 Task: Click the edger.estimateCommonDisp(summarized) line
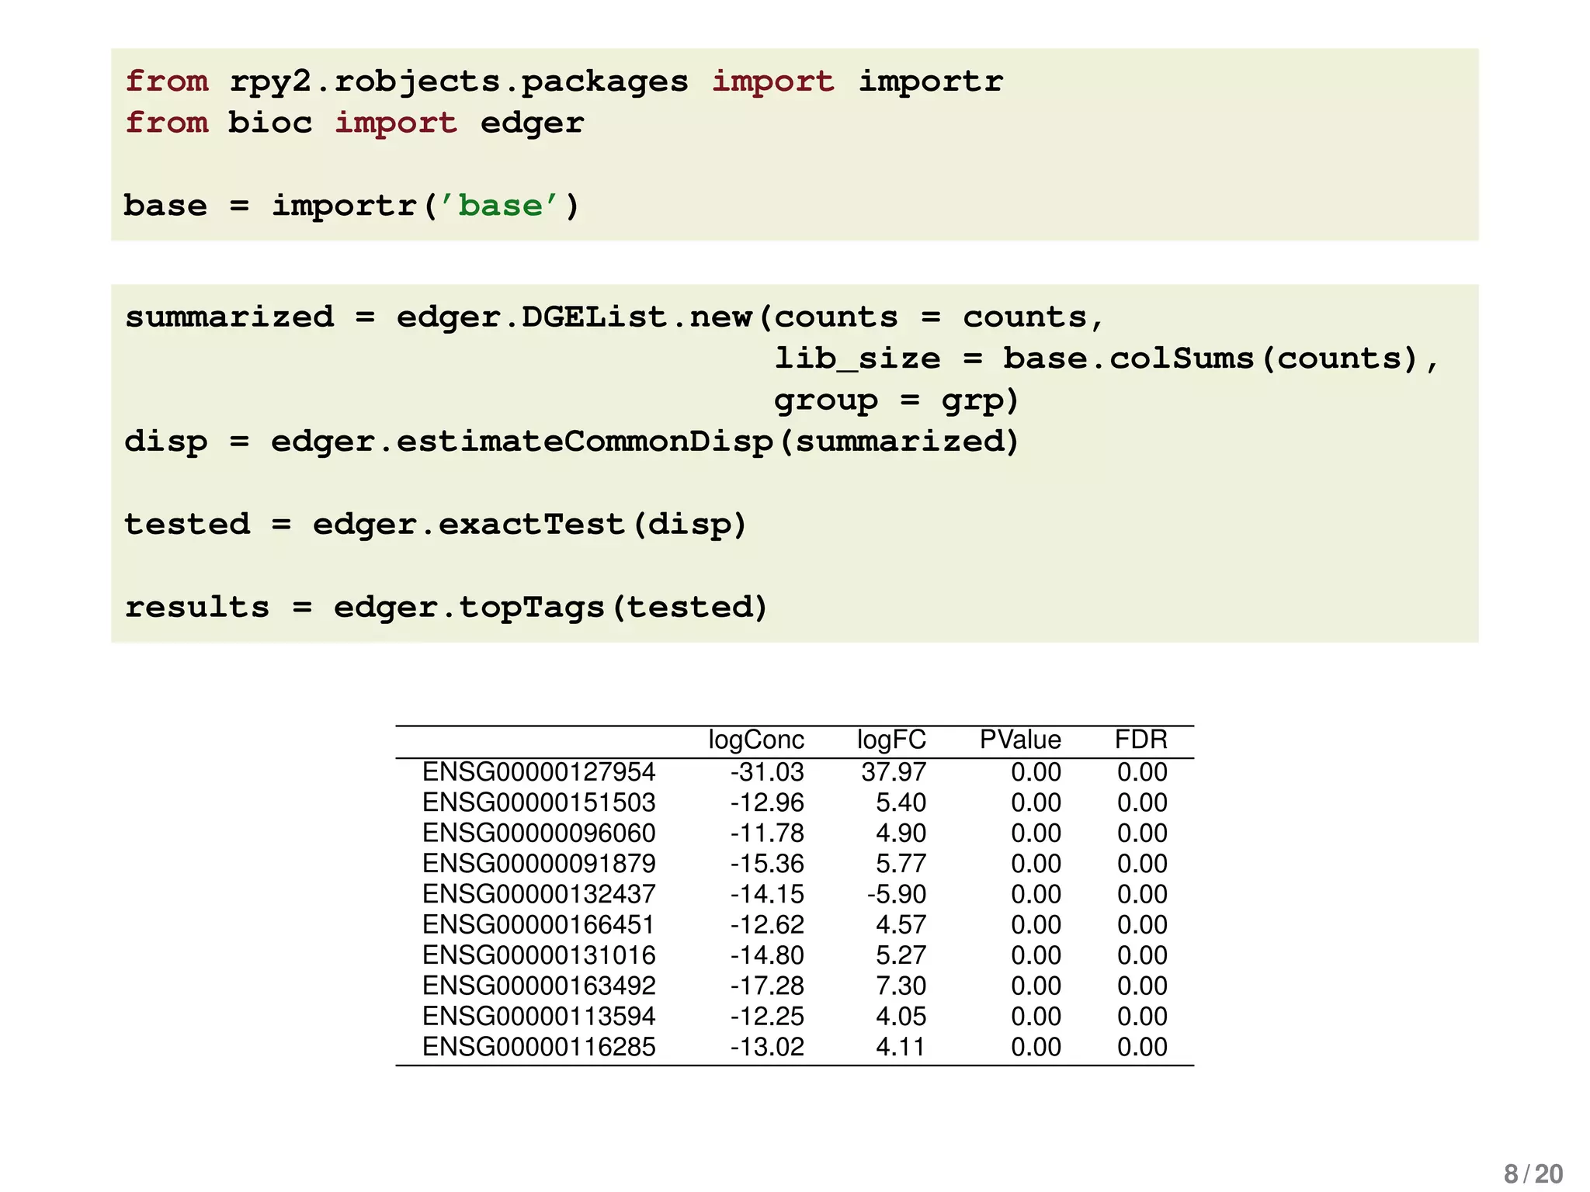coord(572,442)
